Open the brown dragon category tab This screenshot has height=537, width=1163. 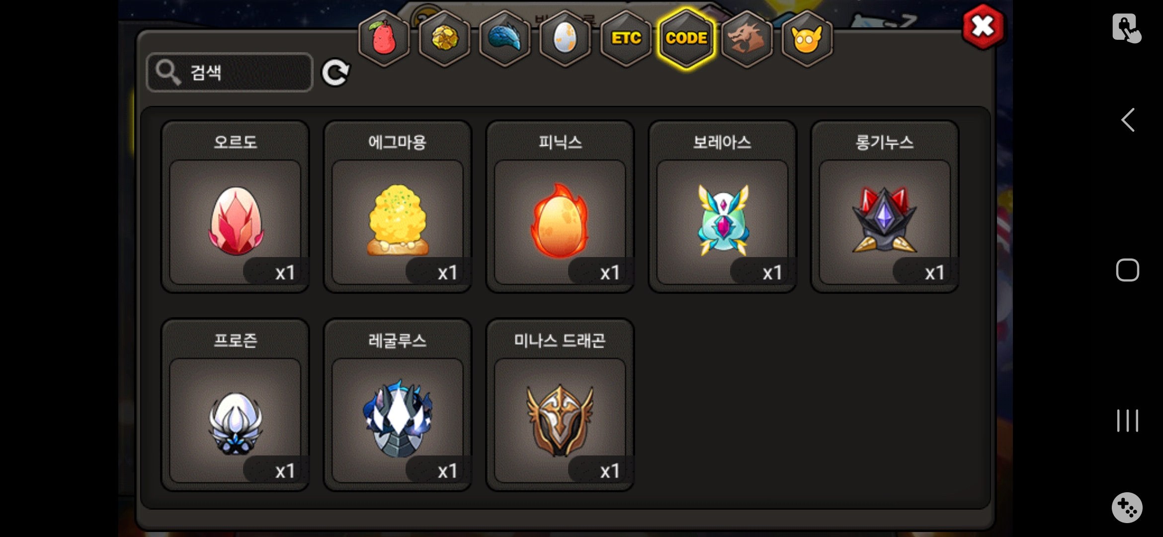click(747, 39)
